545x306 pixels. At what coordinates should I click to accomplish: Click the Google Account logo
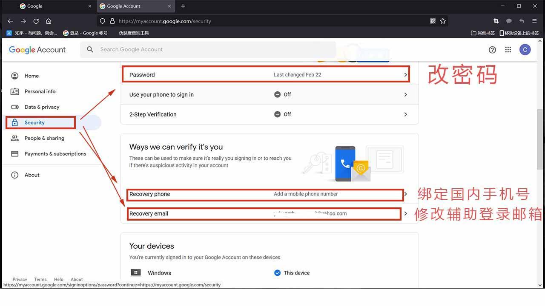pyautogui.click(x=37, y=50)
